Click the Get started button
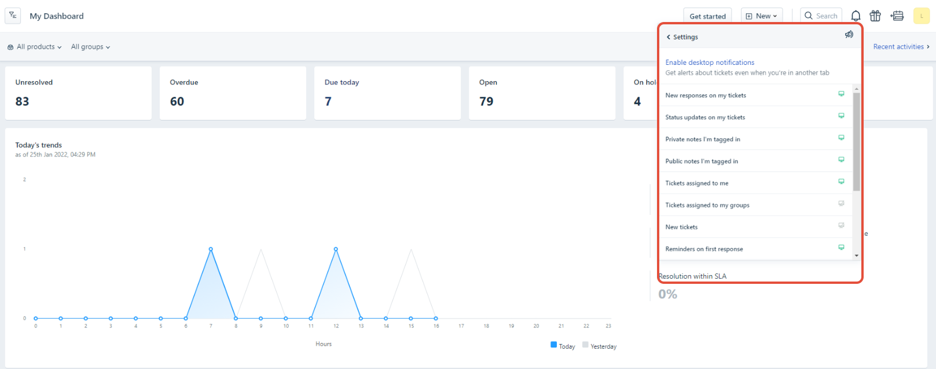 pyautogui.click(x=707, y=16)
